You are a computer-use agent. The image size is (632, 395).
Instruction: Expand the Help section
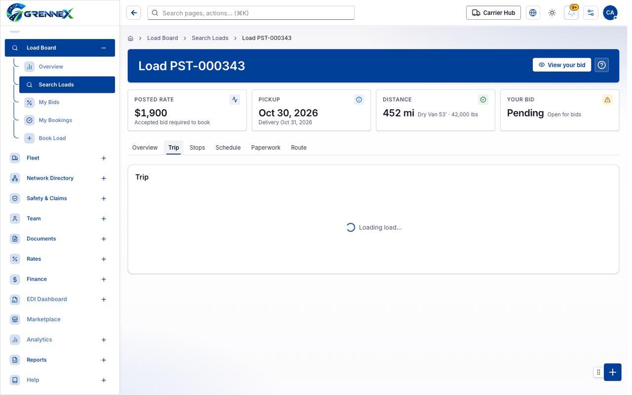104,380
